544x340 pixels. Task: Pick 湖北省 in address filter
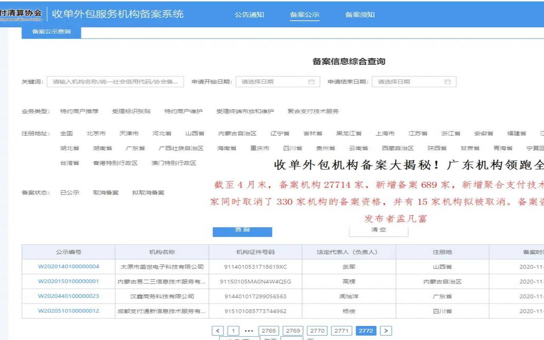click(x=70, y=148)
